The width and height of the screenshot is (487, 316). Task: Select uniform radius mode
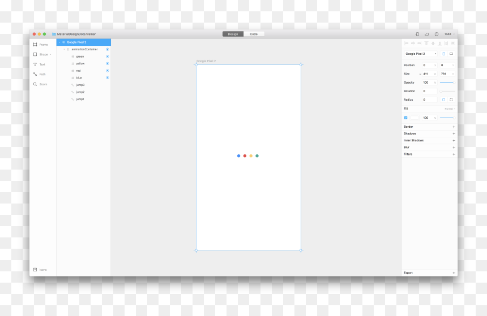click(x=443, y=100)
